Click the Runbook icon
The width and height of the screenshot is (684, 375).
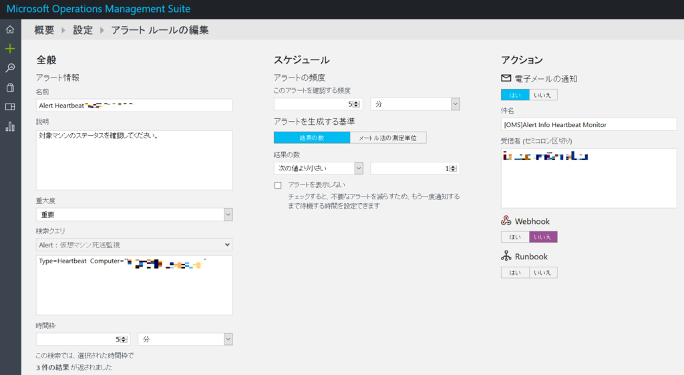(506, 256)
